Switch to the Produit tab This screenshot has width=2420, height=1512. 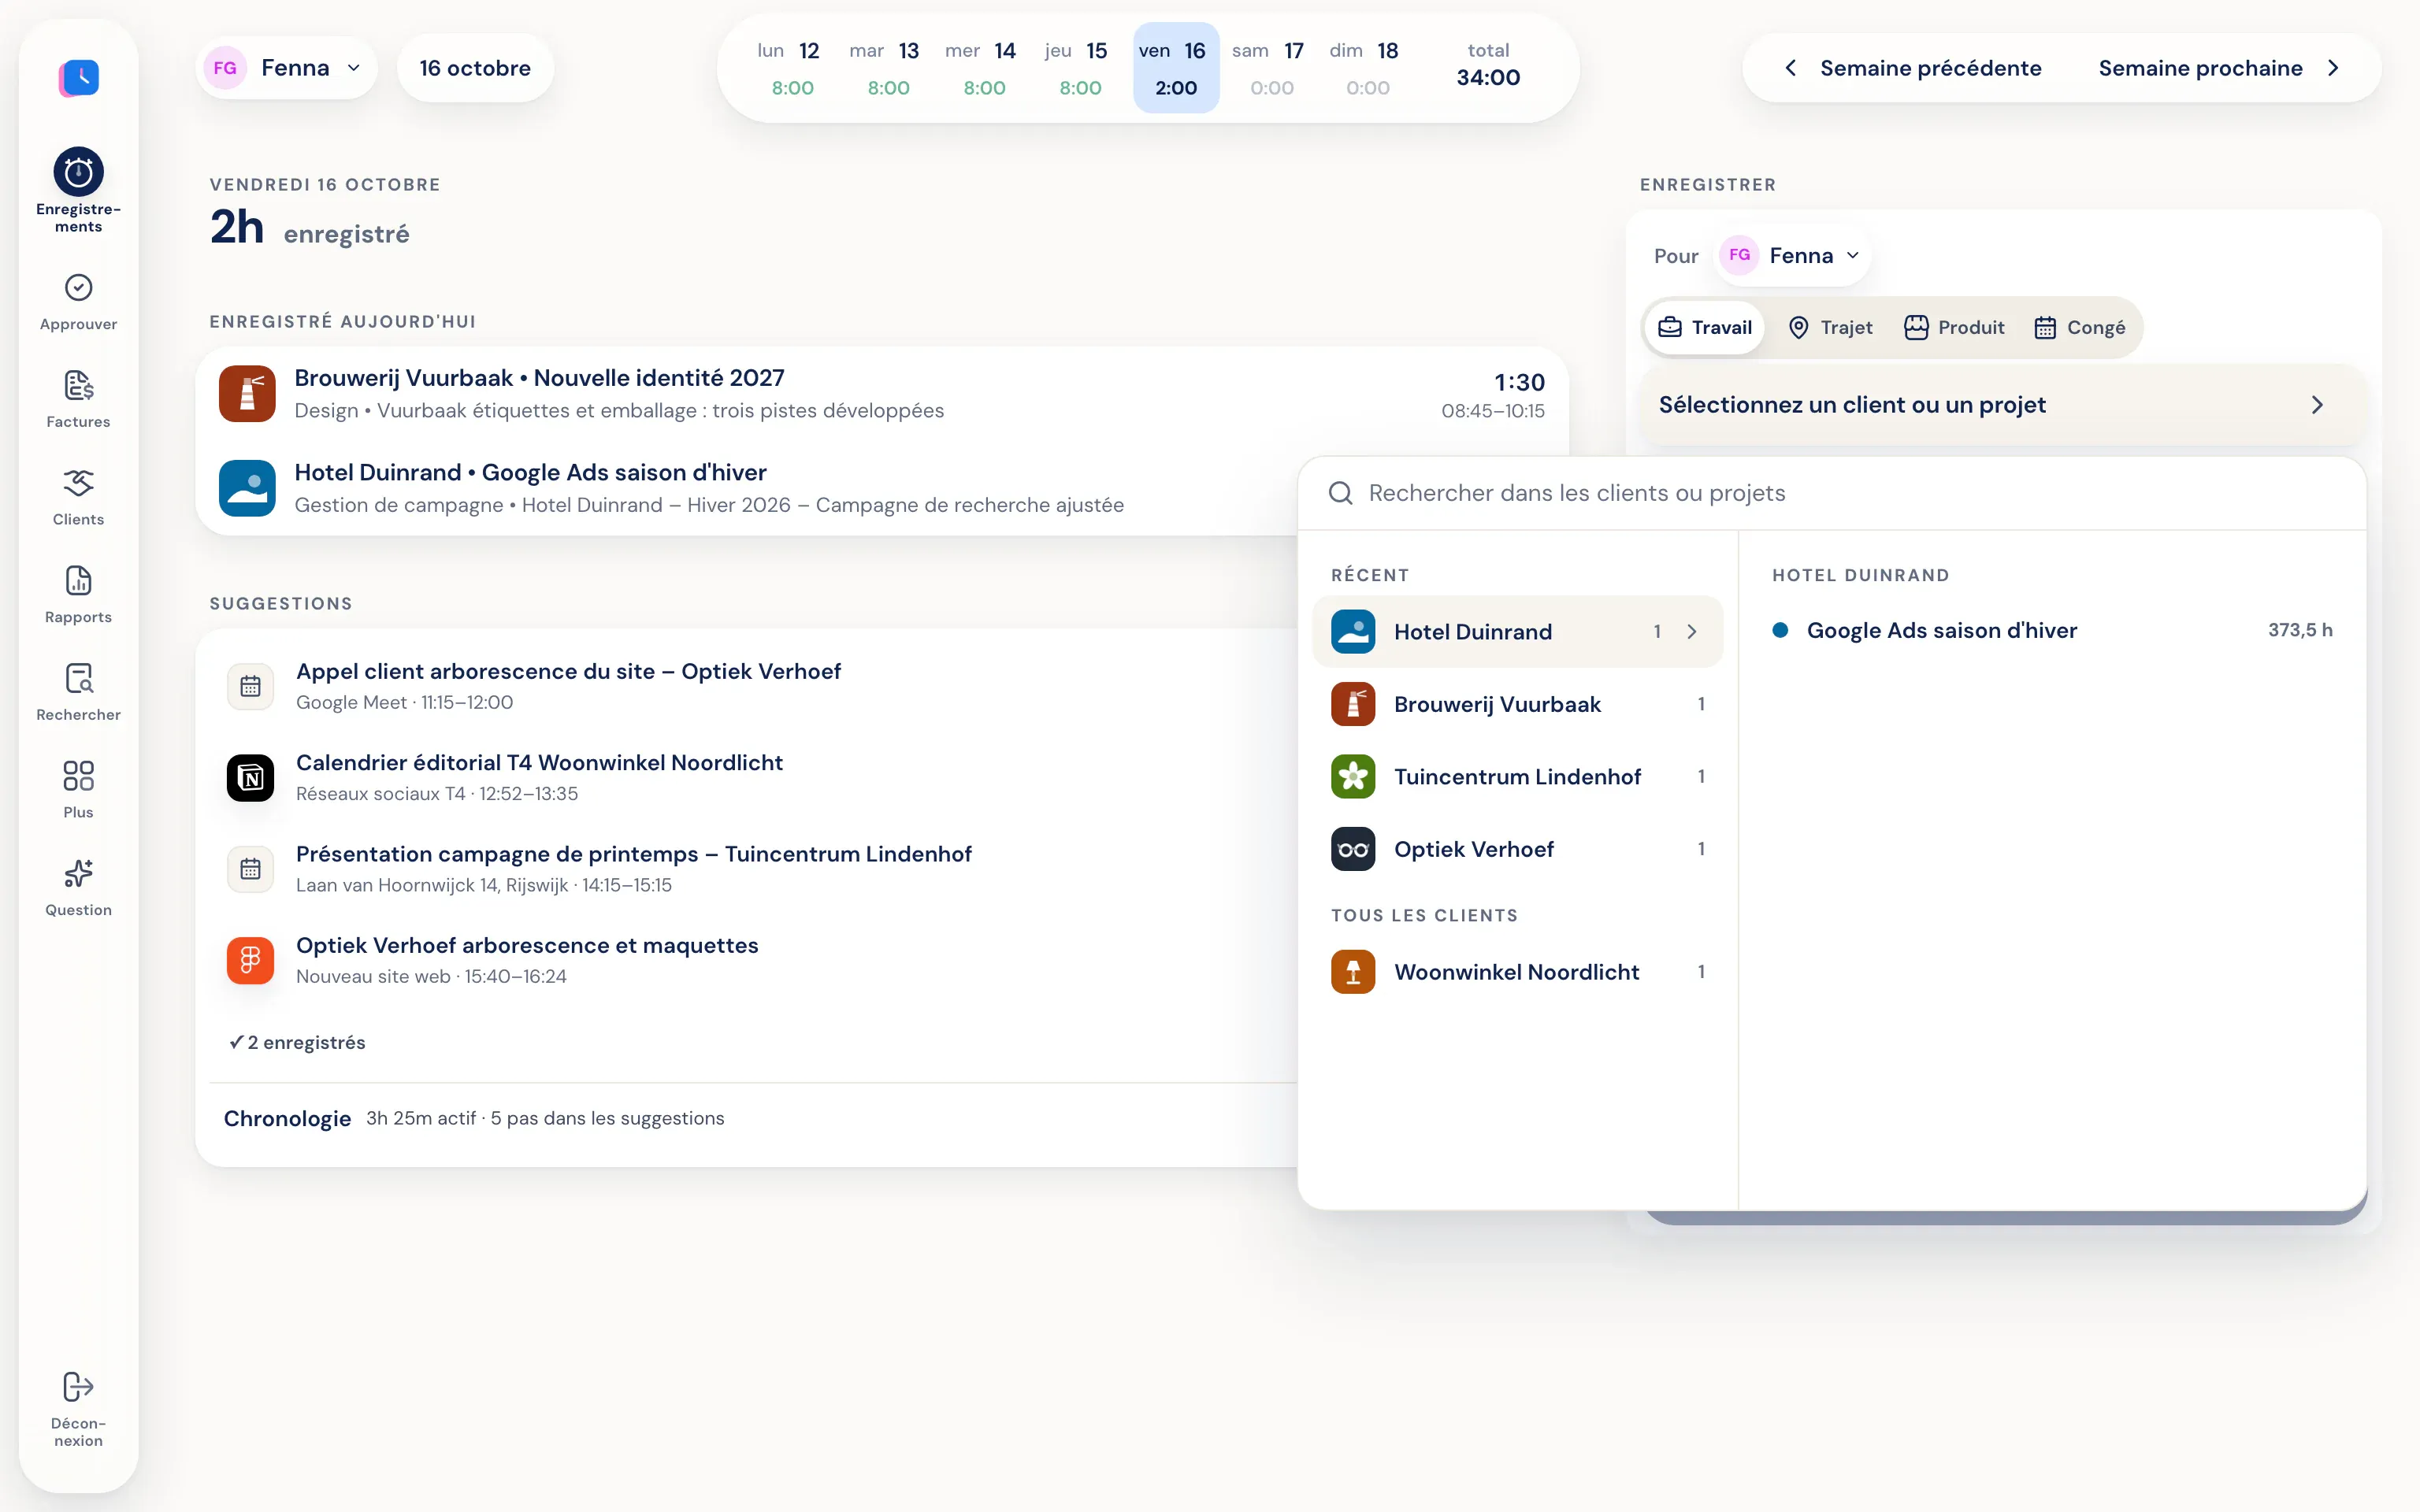1954,327
